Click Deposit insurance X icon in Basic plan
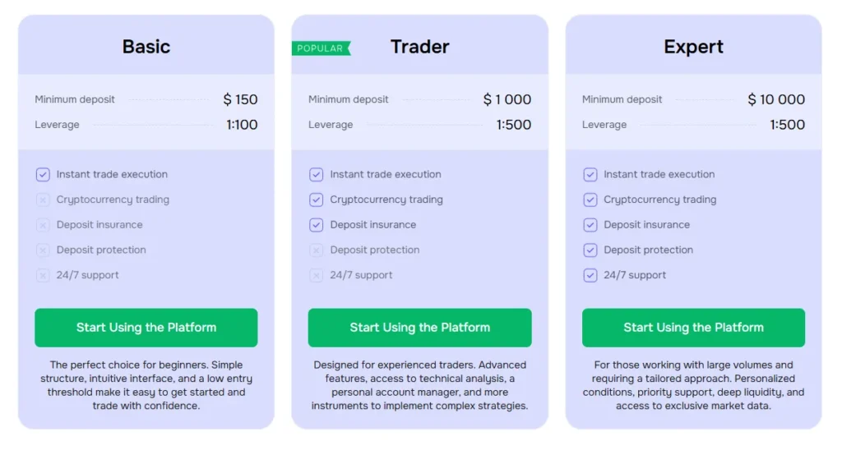842x450 pixels. coord(43,225)
